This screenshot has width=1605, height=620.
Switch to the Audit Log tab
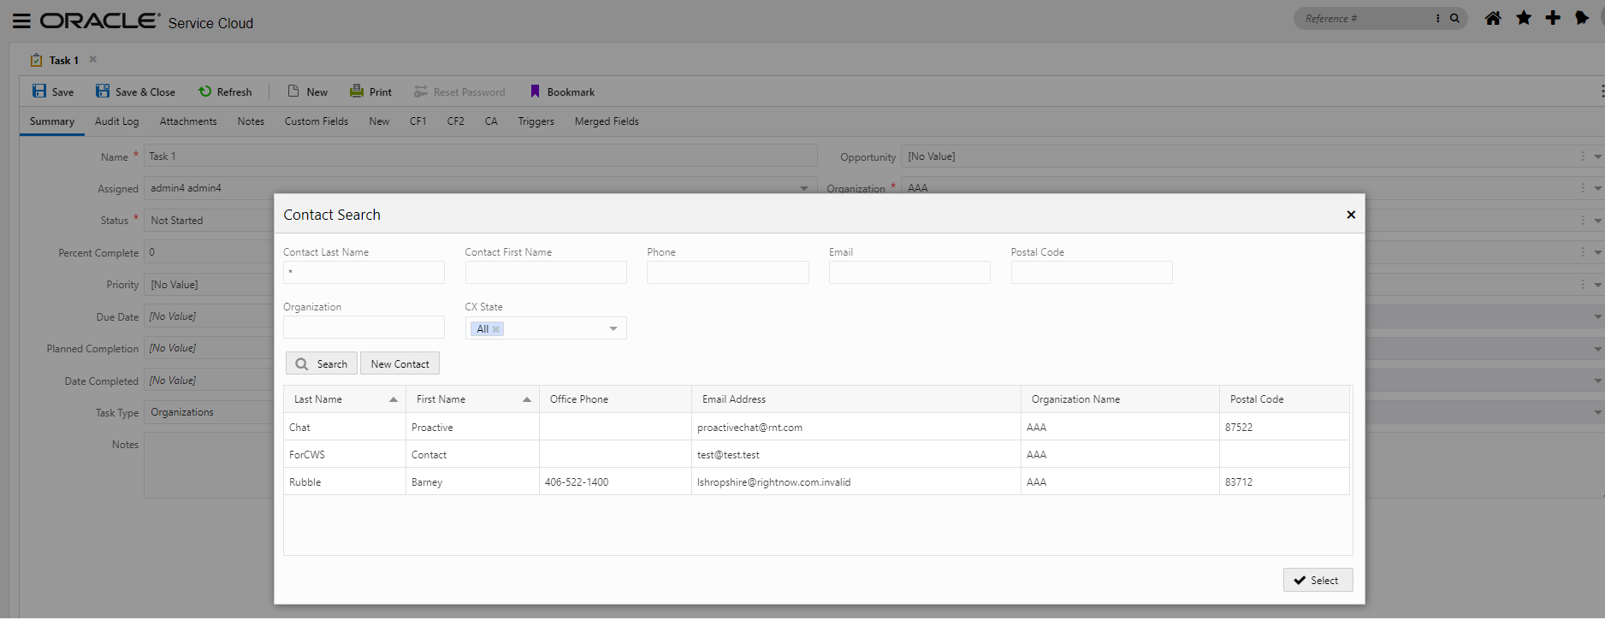tap(116, 121)
